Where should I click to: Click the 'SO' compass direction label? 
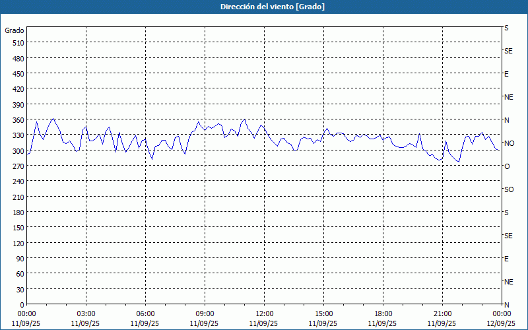click(509, 189)
